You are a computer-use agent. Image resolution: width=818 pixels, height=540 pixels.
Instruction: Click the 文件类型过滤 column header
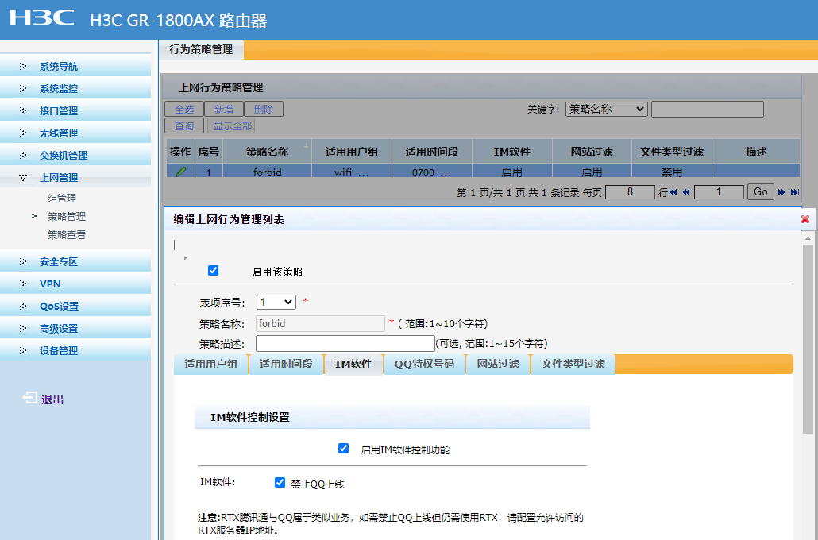672,152
